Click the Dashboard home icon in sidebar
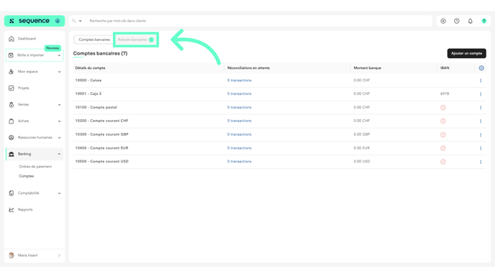Image resolution: width=495 pixels, height=278 pixels. point(12,39)
